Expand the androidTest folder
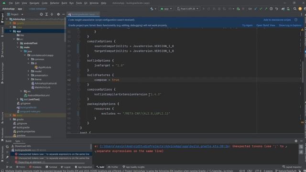The image size is (306, 172). click(18, 43)
